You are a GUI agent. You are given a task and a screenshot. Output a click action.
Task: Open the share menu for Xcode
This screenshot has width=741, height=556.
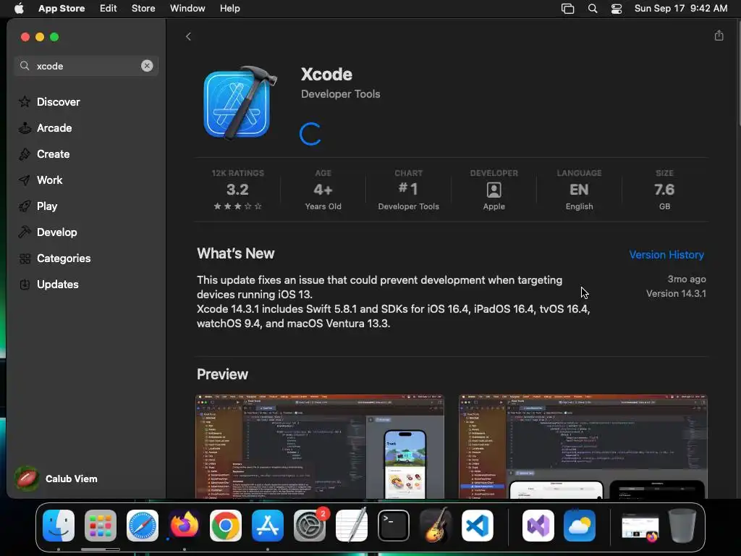(719, 35)
